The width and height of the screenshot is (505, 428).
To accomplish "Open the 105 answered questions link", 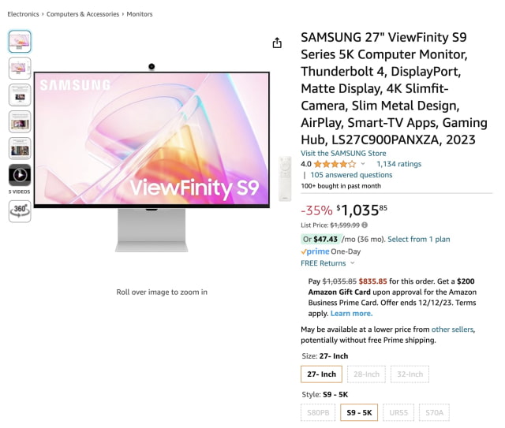I will click(x=351, y=175).
